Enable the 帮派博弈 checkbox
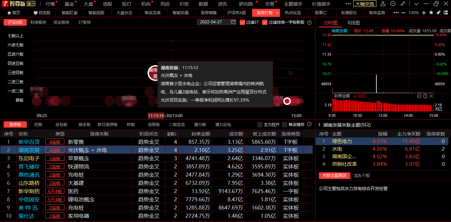Viewport: 451px width, 222px height. click(x=284, y=125)
